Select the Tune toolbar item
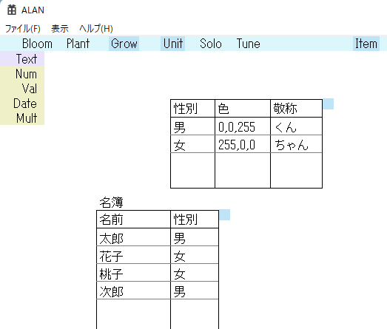The width and height of the screenshot is (387, 329). point(249,44)
